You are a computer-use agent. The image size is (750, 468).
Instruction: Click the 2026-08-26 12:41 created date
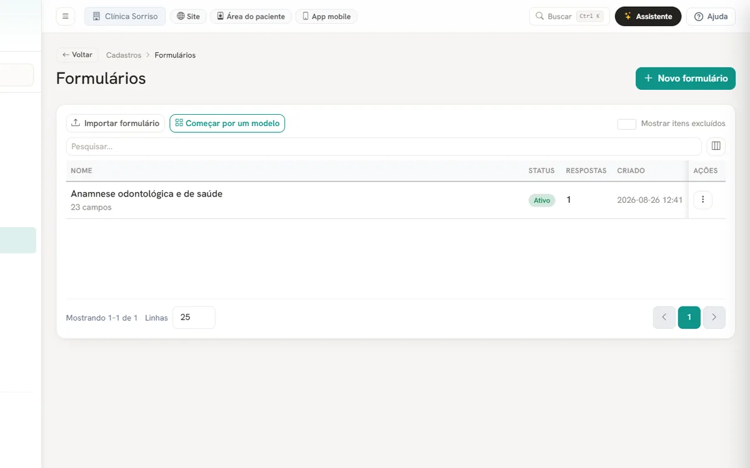point(649,200)
